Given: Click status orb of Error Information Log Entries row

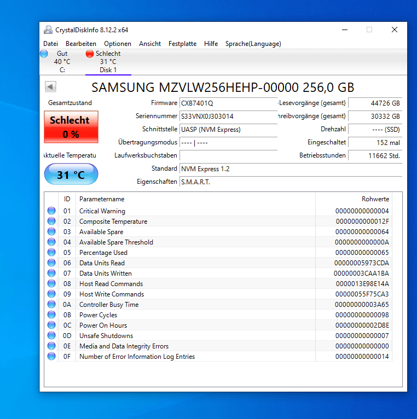Looking at the screenshot, I should tap(51, 356).
